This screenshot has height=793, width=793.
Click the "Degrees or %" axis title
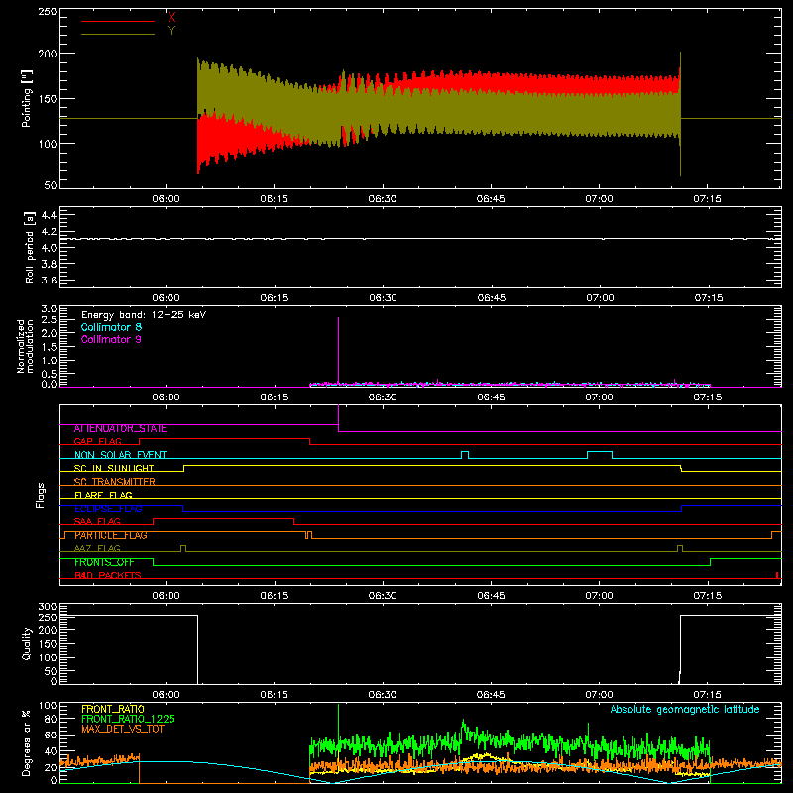click(x=27, y=742)
